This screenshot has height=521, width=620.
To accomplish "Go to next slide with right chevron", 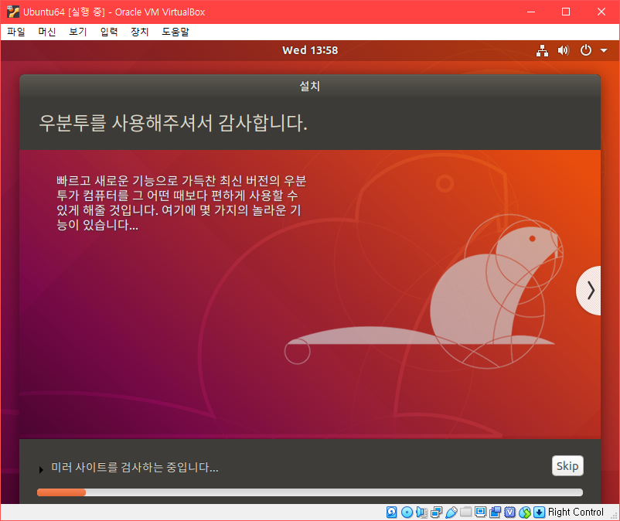I will 589,291.
